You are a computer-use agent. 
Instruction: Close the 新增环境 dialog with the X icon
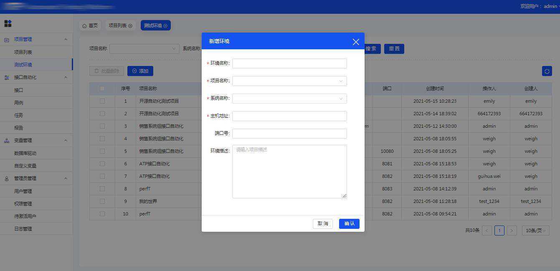click(356, 42)
